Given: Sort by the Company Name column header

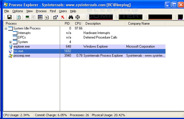Looking at the screenshot, I should (145, 24).
